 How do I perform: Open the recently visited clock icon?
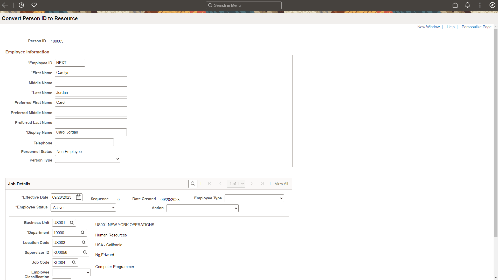point(21,5)
